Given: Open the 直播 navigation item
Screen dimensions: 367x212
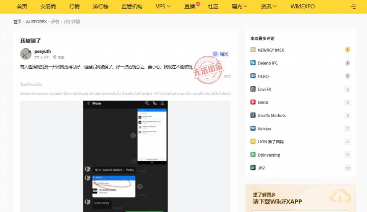Looking at the screenshot, I should [190, 6].
